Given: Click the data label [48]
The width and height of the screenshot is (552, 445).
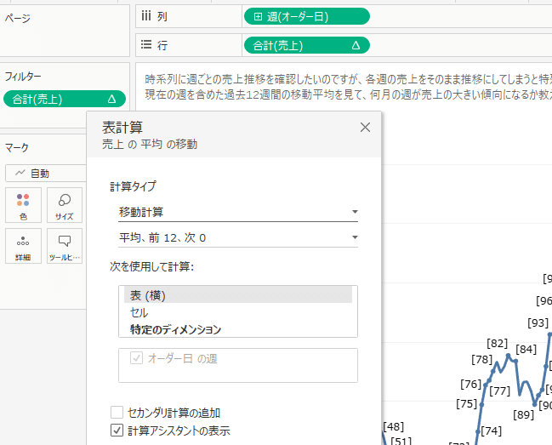Looking at the screenshot, I should [x=393, y=426].
